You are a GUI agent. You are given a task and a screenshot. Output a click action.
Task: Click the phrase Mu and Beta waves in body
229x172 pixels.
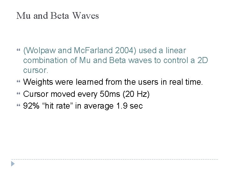coord(115,60)
